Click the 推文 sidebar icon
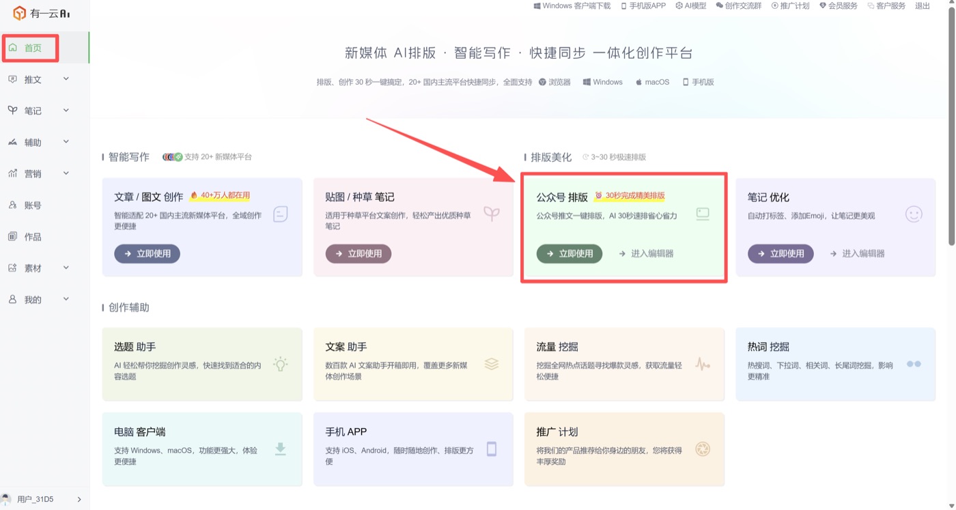The width and height of the screenshot is (956, 510). point(12,79)
